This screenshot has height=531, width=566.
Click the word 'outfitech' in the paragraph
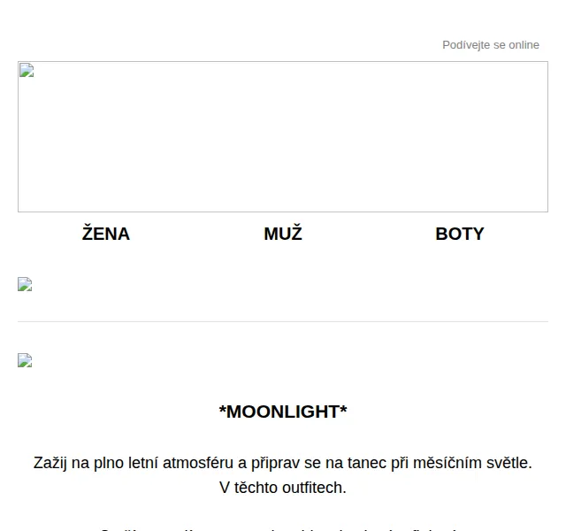coord(312,488)
